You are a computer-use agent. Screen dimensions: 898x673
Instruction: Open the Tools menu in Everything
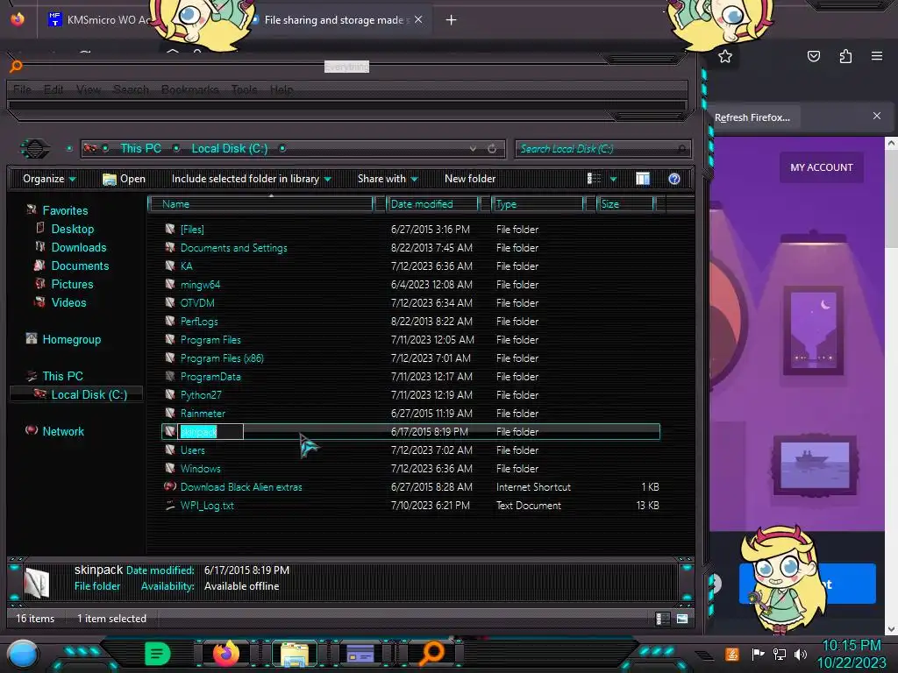point(244,90)
